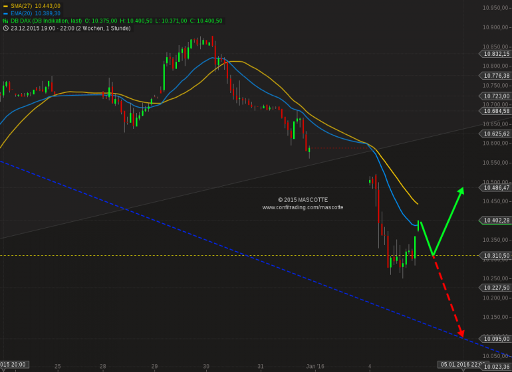The height and width of the screenshot is (372, 512).
Task: Click the 10.900,00 price axis label
Action: 496,27
